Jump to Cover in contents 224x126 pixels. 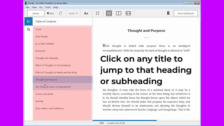38,29
